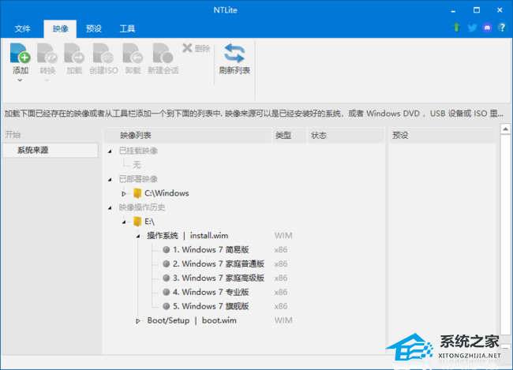The height and width of the screenshot is (370, 513).
Task: Collapse the E:\ tree node
Action: pos(124,222)
